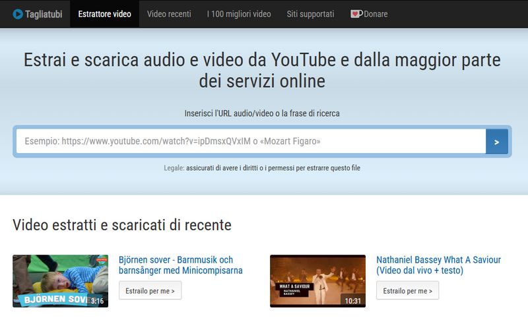Click the 3:16 duration badge

tap(97, 301)
